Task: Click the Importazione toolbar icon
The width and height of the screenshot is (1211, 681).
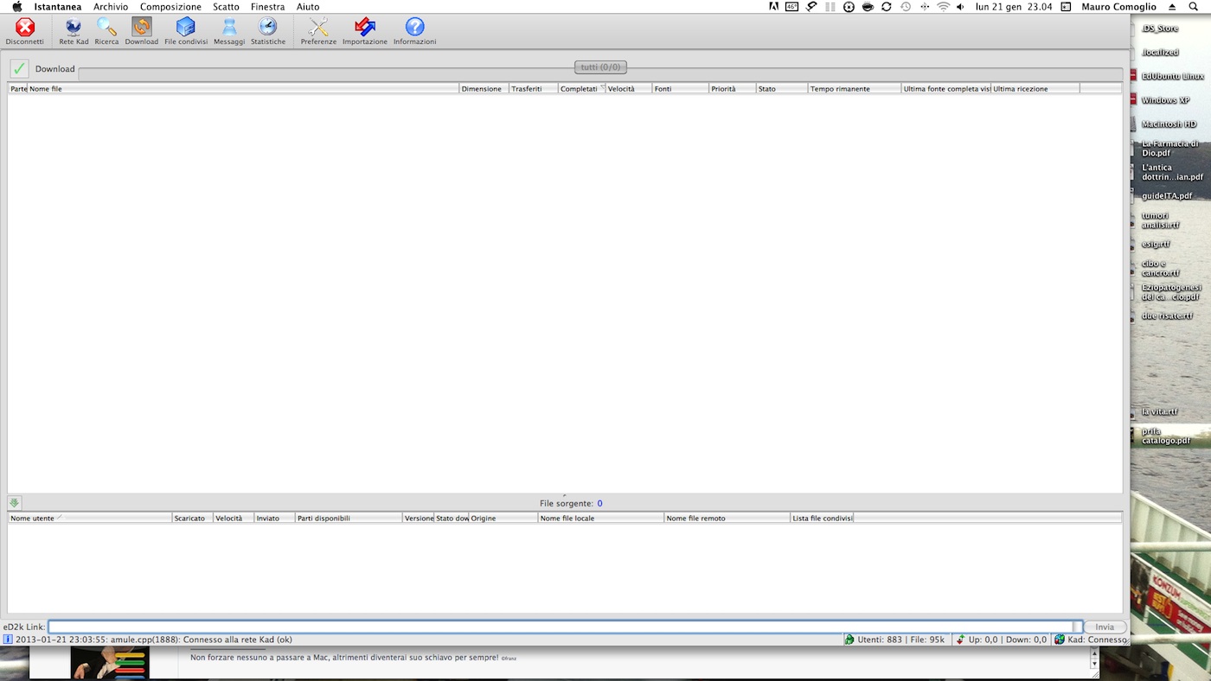Action: click(365, 31)
